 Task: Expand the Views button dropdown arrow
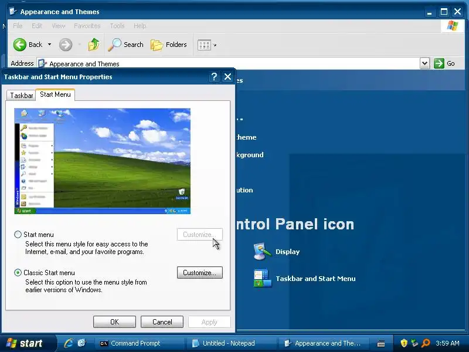point(215,45)
